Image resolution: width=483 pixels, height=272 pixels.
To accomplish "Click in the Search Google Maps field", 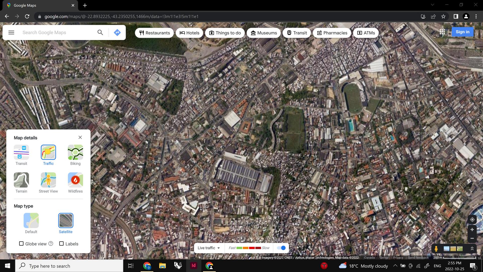I will click(58, 32).
